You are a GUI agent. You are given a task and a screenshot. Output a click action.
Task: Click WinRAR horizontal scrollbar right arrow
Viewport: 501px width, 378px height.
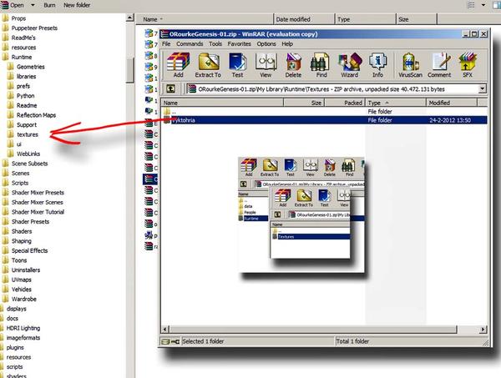tap(483, 329)
